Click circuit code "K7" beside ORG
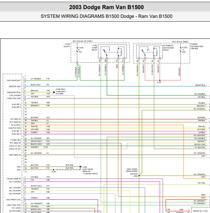This screenshot has height=213, width=210. 47,123
